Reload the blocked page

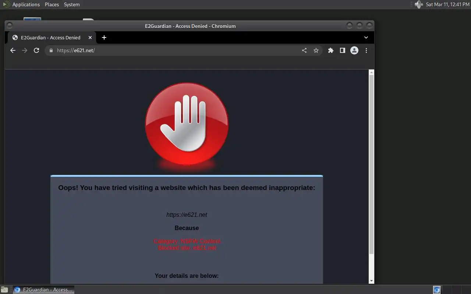tap(36, 50)
